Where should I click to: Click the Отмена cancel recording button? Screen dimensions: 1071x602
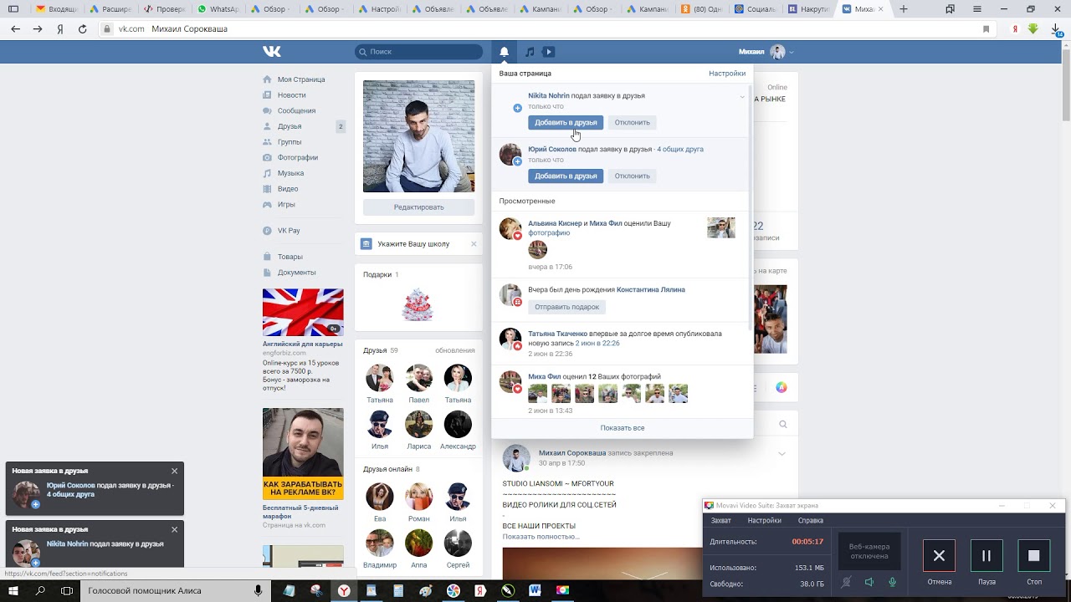point(939,556)
